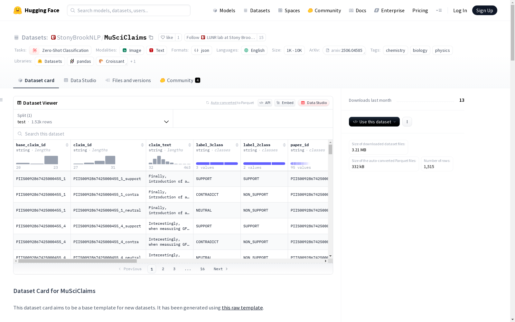Filter by Zero-Shot Classification task tag
The width and height of the screenshot is (515, 322).
60,50
